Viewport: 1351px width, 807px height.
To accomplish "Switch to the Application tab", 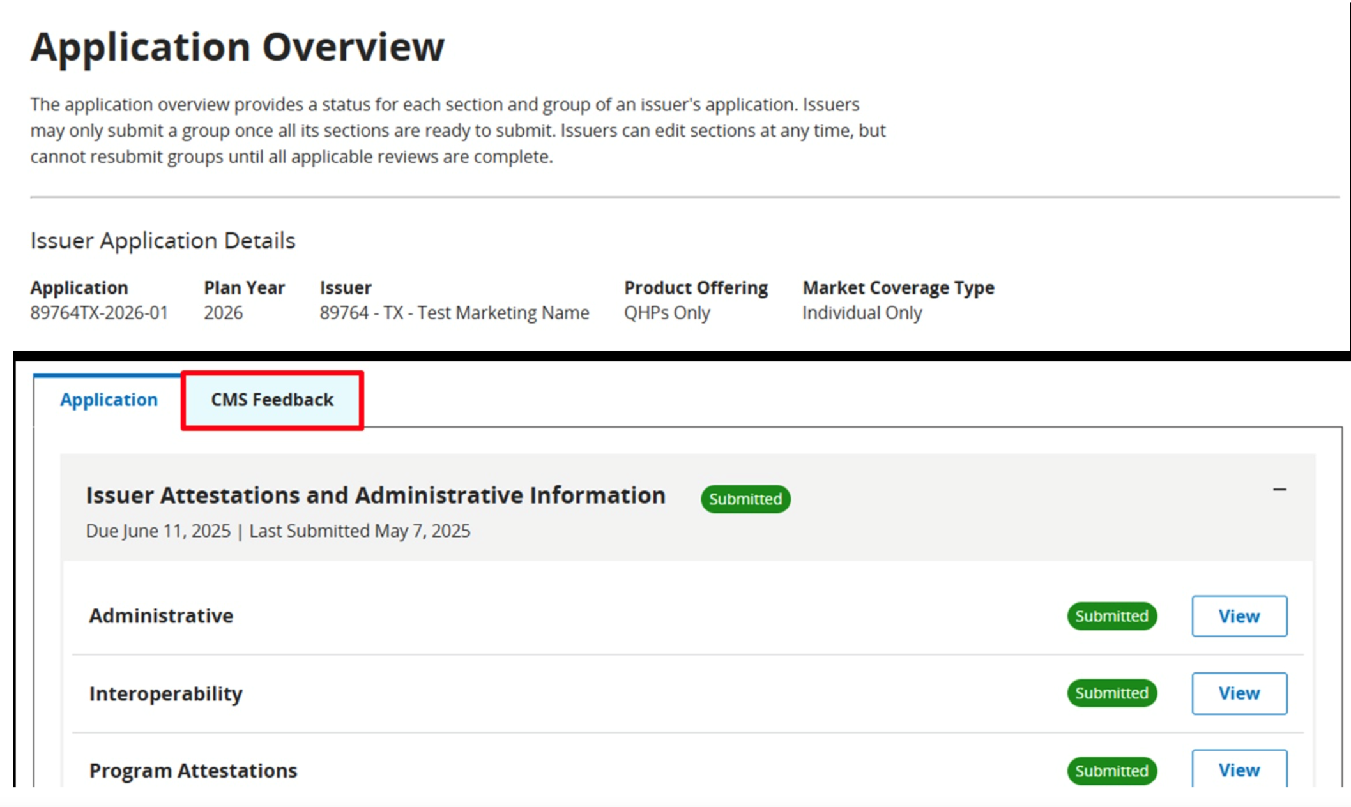I will pyautogui.click(x=109, y=400).
